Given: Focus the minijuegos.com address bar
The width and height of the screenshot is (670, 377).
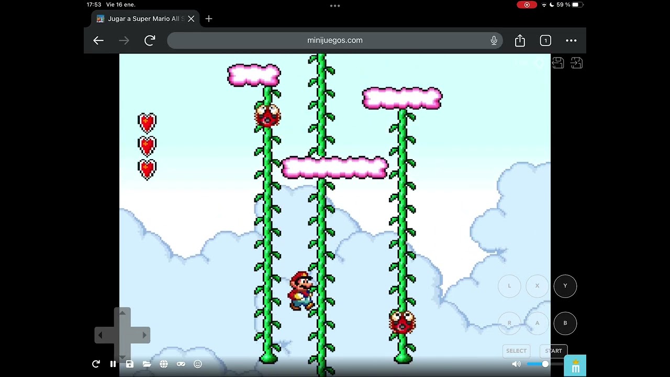Looking at the screenshot, I should pyautogui.click(x=335, y=40).
